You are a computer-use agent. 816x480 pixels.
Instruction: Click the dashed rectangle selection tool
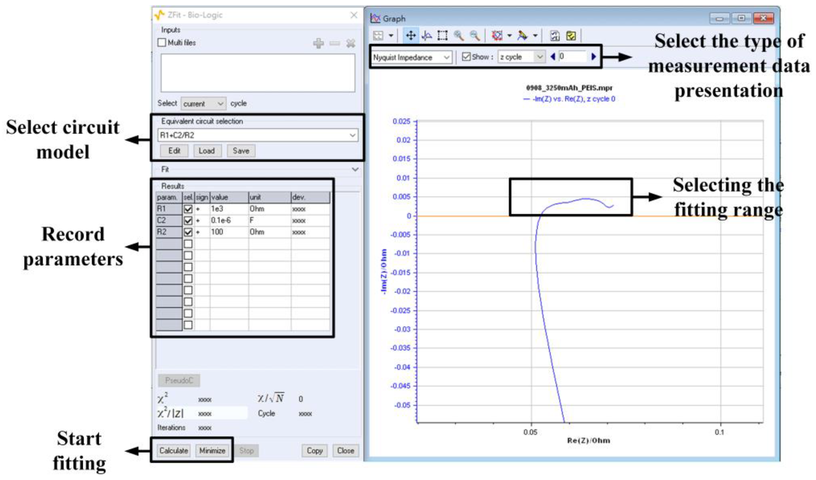tap(442, 35)
